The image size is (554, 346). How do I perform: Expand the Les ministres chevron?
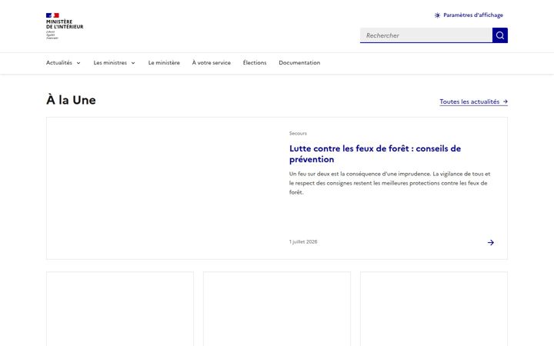pyautogui.click(x=133, y=63)
